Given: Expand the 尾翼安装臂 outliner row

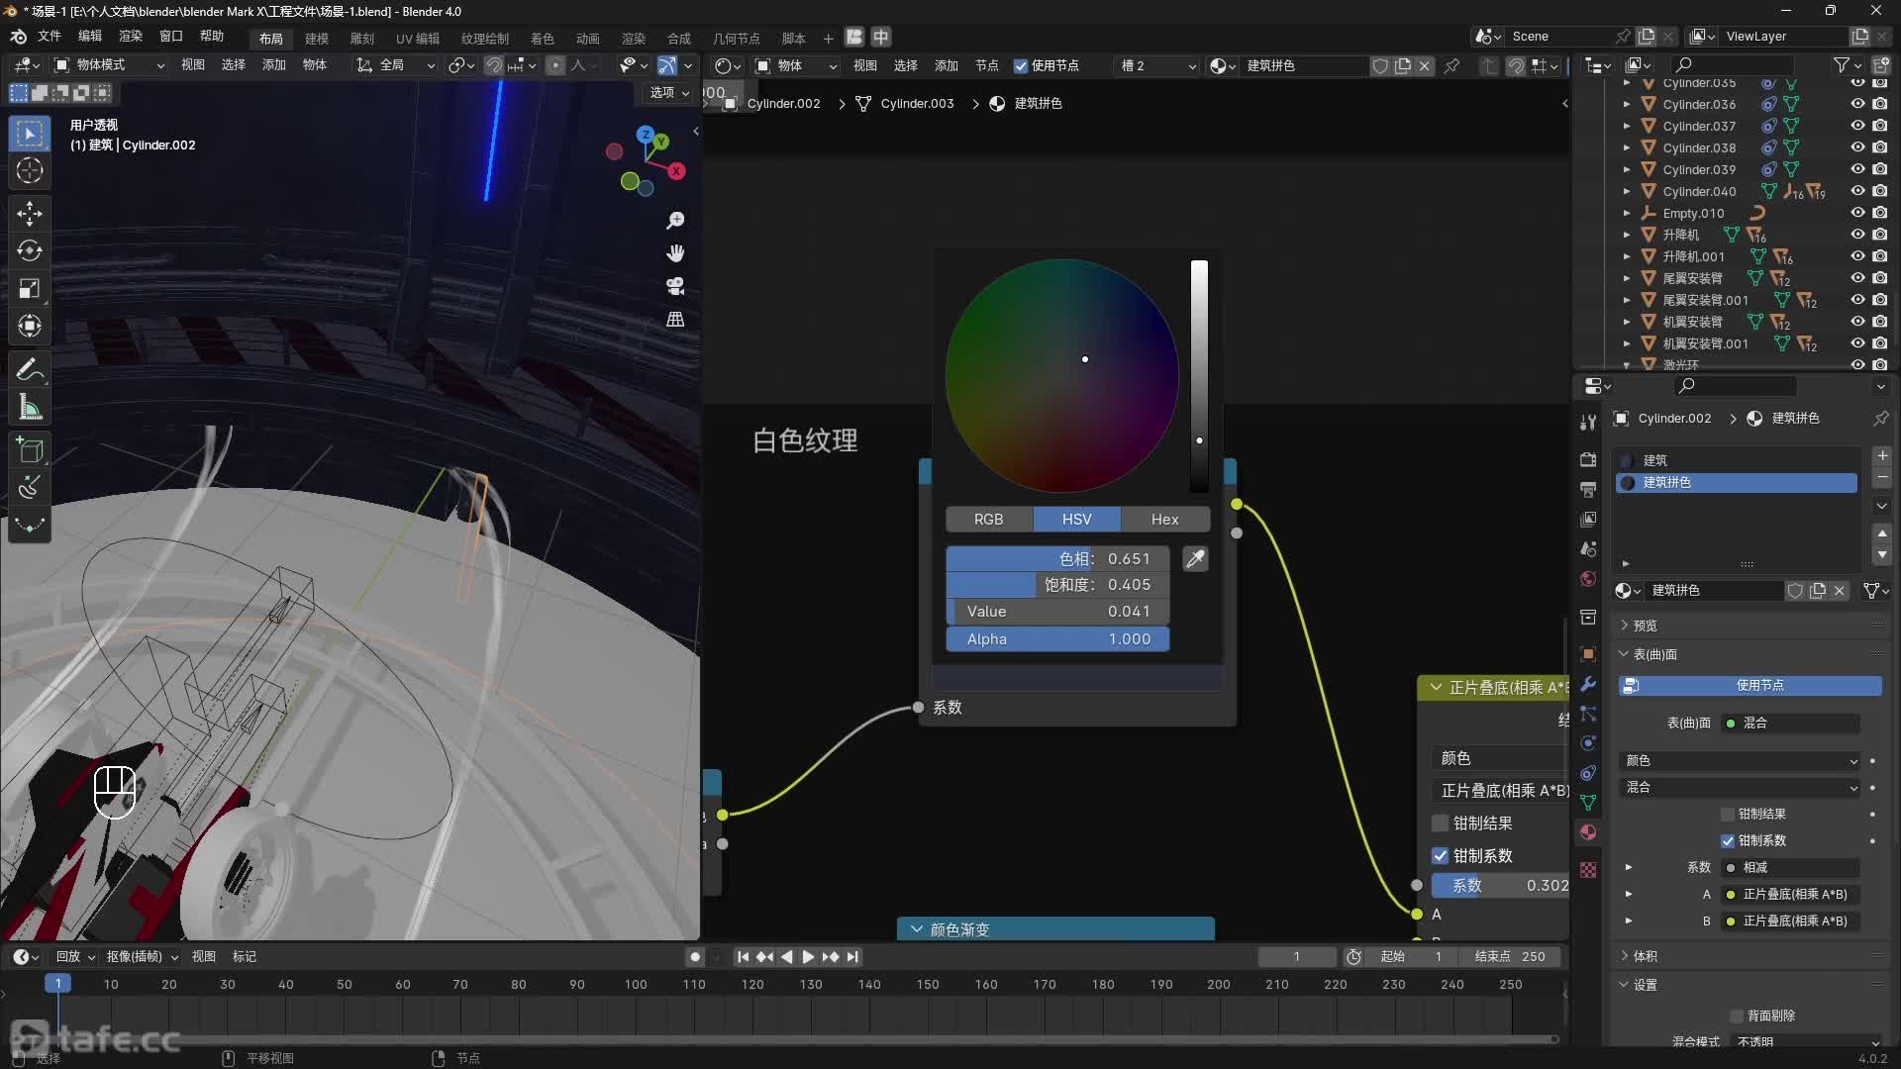Looking at the screenshot, I should 1627,278.
